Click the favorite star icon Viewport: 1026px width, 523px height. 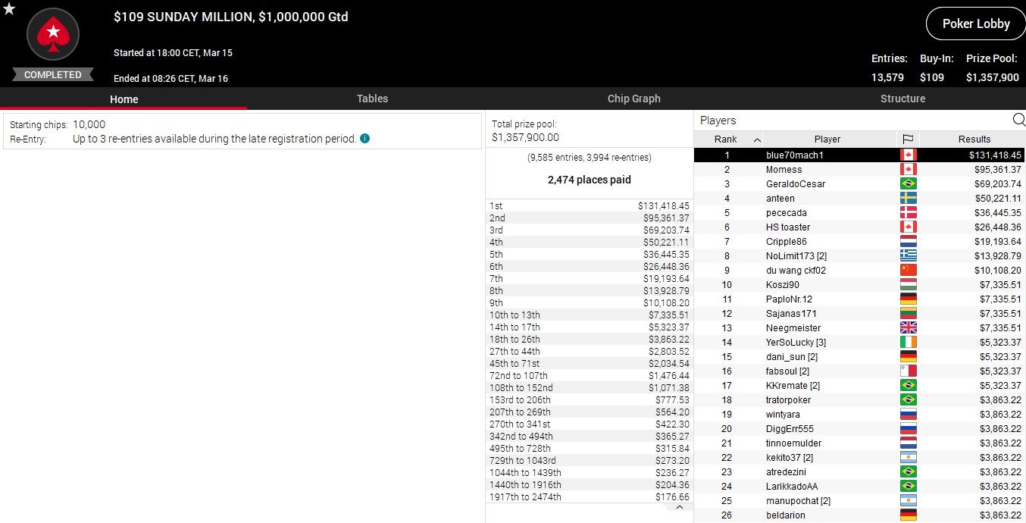(x=9, y=9)
